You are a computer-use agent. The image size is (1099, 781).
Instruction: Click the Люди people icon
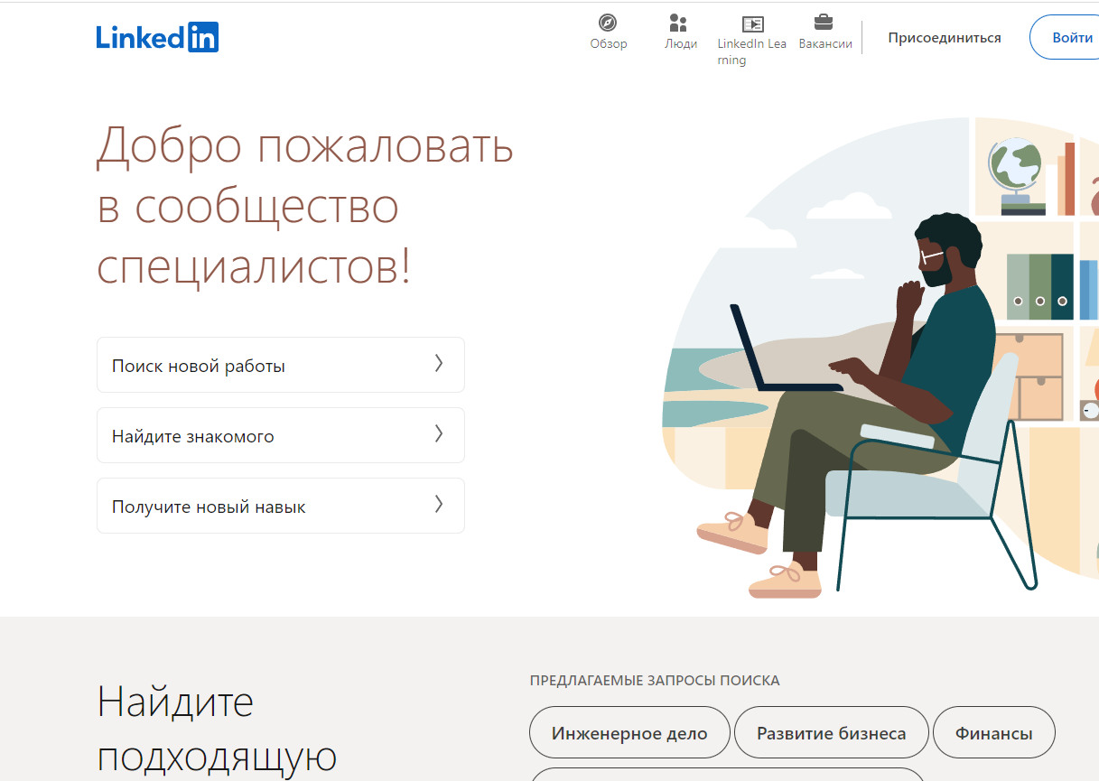(679, 23)
